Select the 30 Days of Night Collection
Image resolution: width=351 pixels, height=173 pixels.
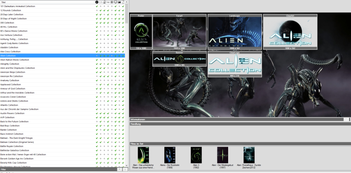63,18
